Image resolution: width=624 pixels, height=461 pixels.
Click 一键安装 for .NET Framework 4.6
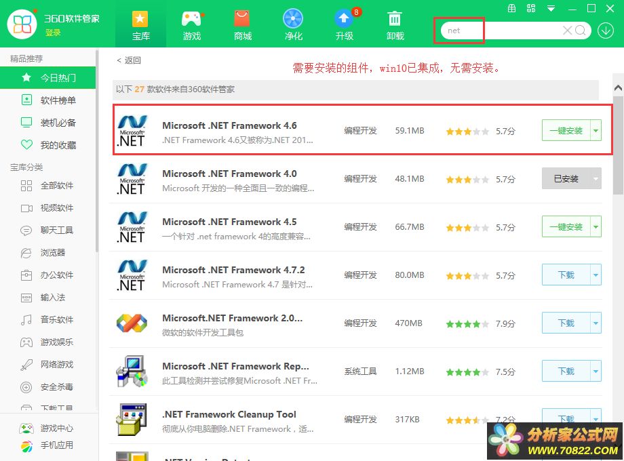coord(566,131)
